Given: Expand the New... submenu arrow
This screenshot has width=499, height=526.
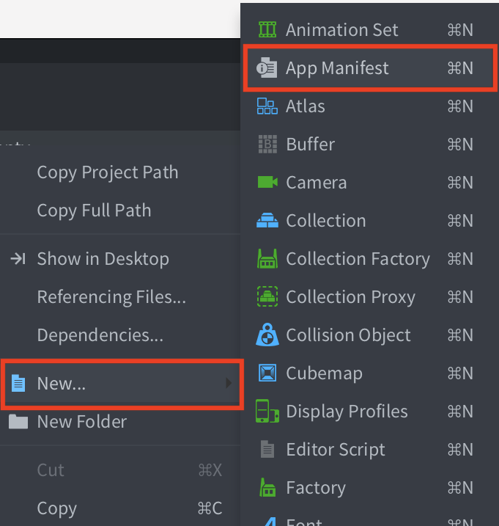Looking at the screenshot, I should click(x=229, y=383).
